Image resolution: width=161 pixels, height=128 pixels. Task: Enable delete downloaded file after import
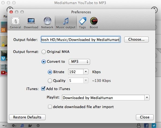[x=50, y=107]
